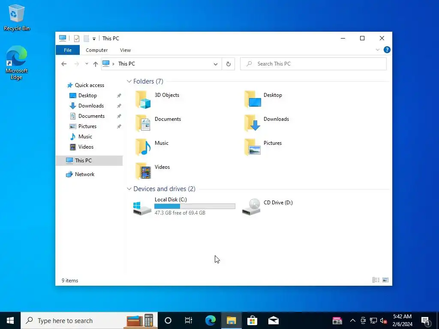Screen dimensions: 439x329
Task: Select This PC in the navigation pane
Action: pyautogui.click(x=89, y=161)
